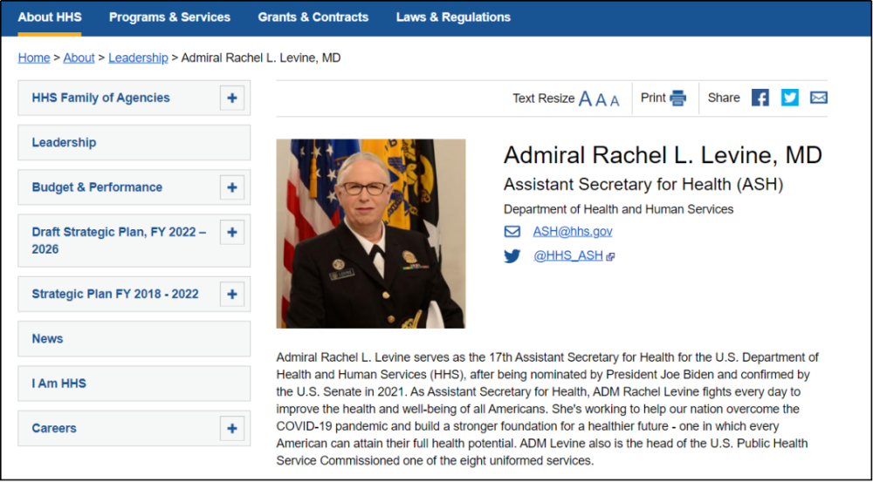The width and height of the screenshot is (873, 482).
Task: Click the Print printer icon
Action: (x=678, y=98)
